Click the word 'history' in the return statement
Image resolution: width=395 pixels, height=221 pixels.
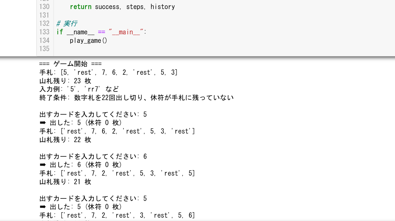(162, 7)
